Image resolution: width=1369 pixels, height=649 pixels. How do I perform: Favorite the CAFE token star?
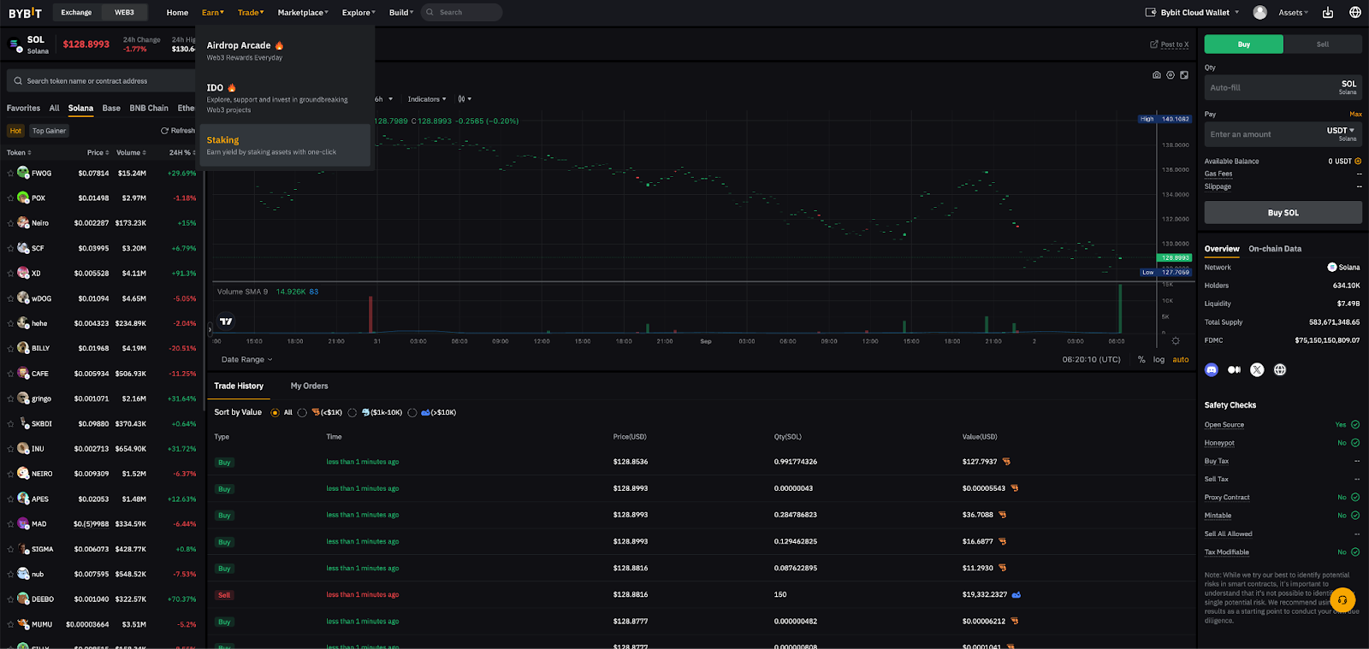point(10,374)
